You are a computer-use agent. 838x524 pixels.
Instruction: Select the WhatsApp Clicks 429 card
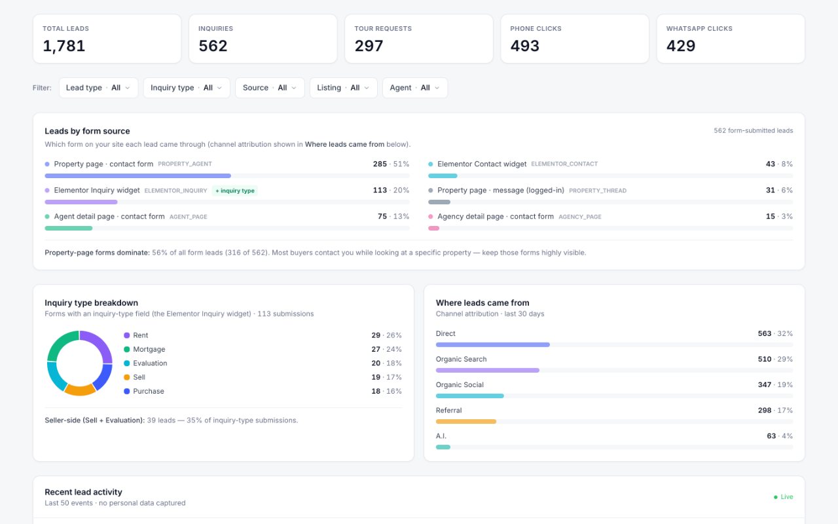tap(731, 39)
